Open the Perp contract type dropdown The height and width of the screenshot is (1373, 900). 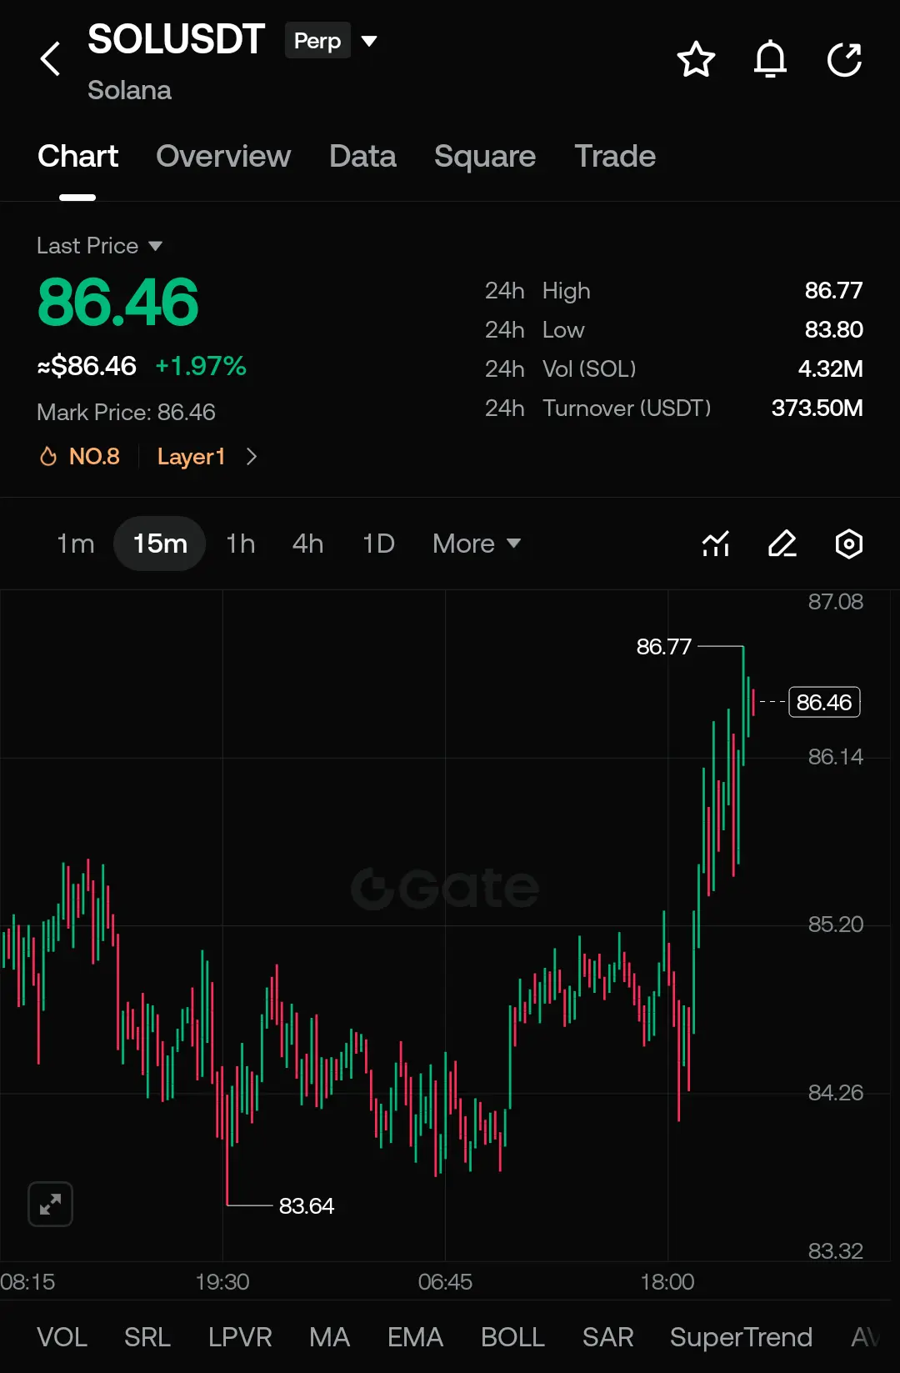tap(332, 41)
